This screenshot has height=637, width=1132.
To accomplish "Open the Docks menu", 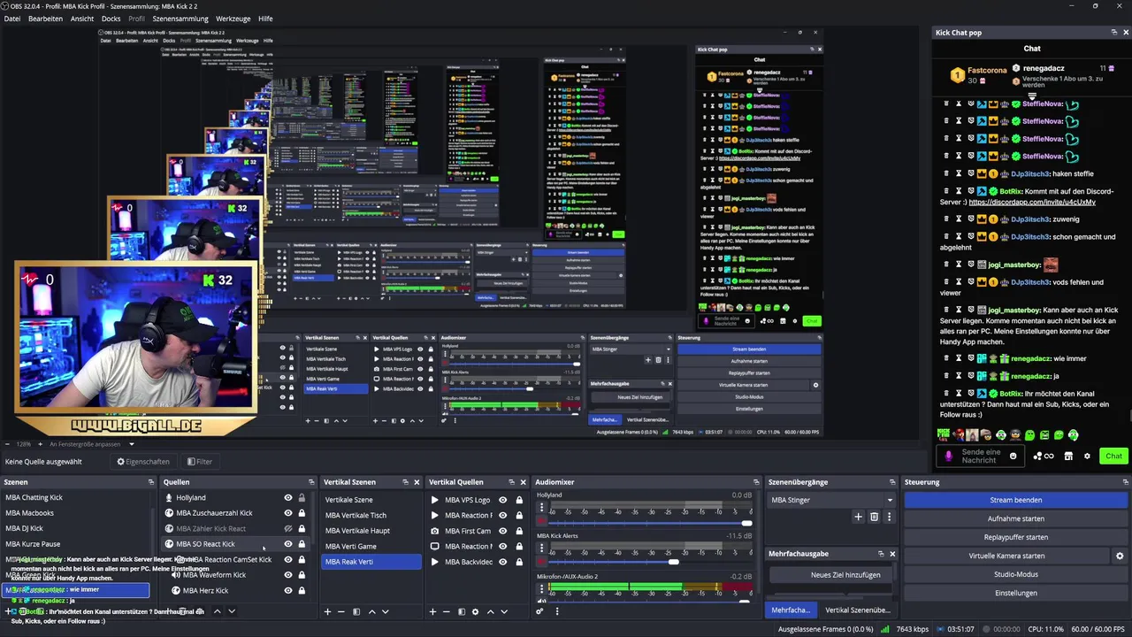I will [x=111, y=19].
